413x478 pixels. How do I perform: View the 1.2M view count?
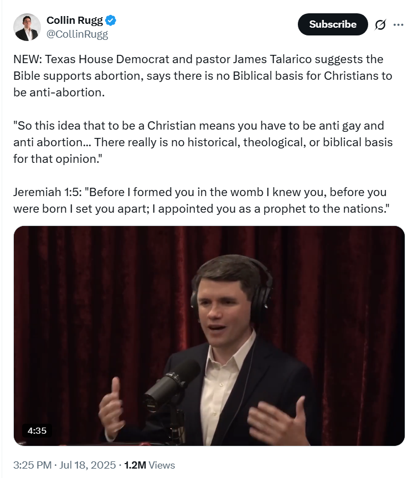click(135, 465)
